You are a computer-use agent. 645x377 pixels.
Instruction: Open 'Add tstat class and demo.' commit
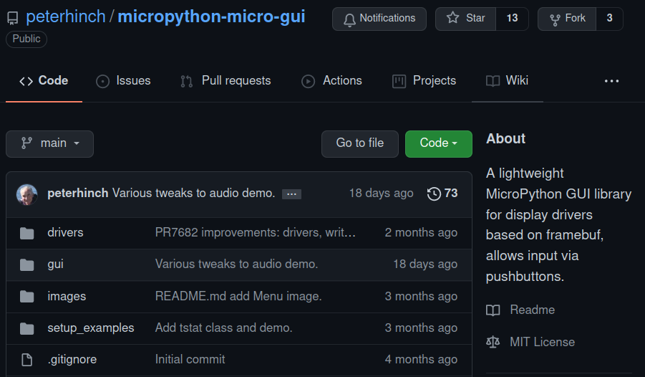(x=224, y=328)
